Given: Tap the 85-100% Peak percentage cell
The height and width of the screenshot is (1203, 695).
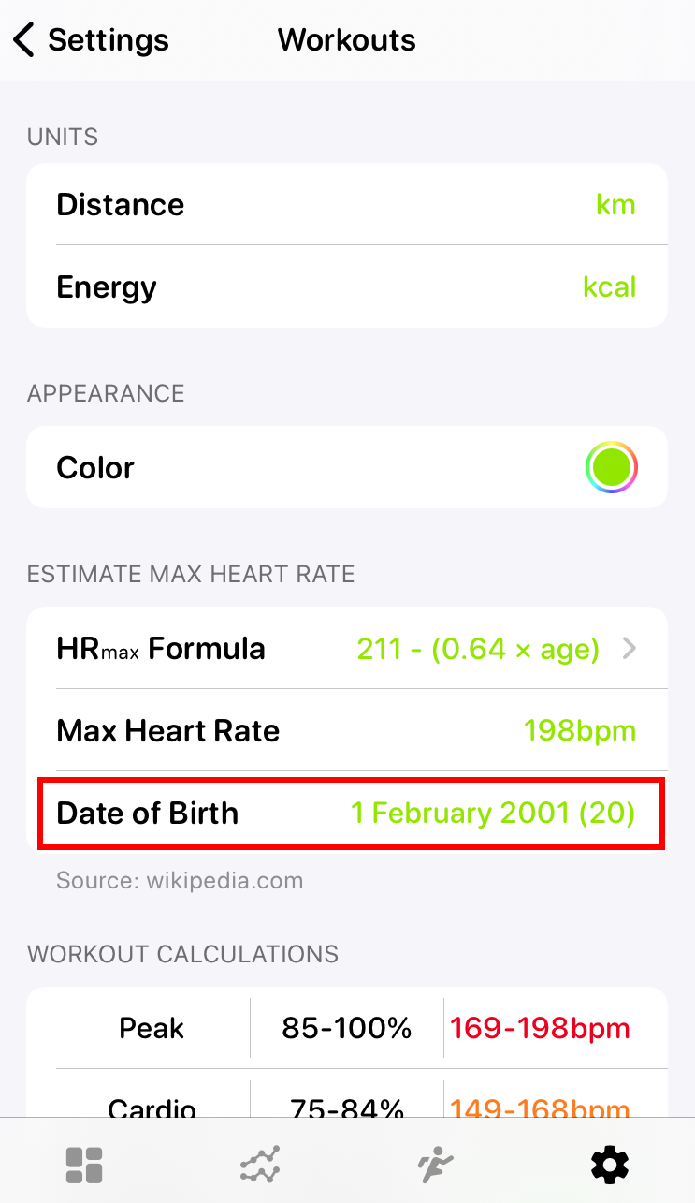Looking at the screenshot, I should point(347,1028).
